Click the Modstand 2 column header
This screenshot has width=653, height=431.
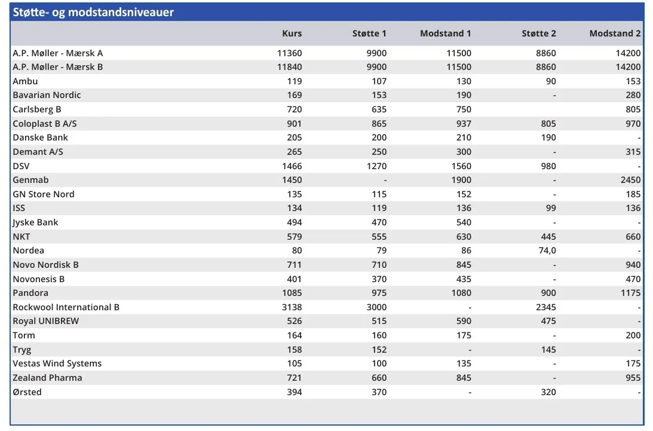tap(615, 33)
